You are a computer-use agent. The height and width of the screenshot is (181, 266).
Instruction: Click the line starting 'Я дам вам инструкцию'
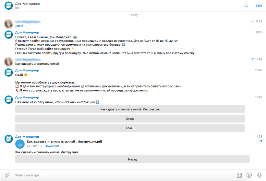point(101,86)
